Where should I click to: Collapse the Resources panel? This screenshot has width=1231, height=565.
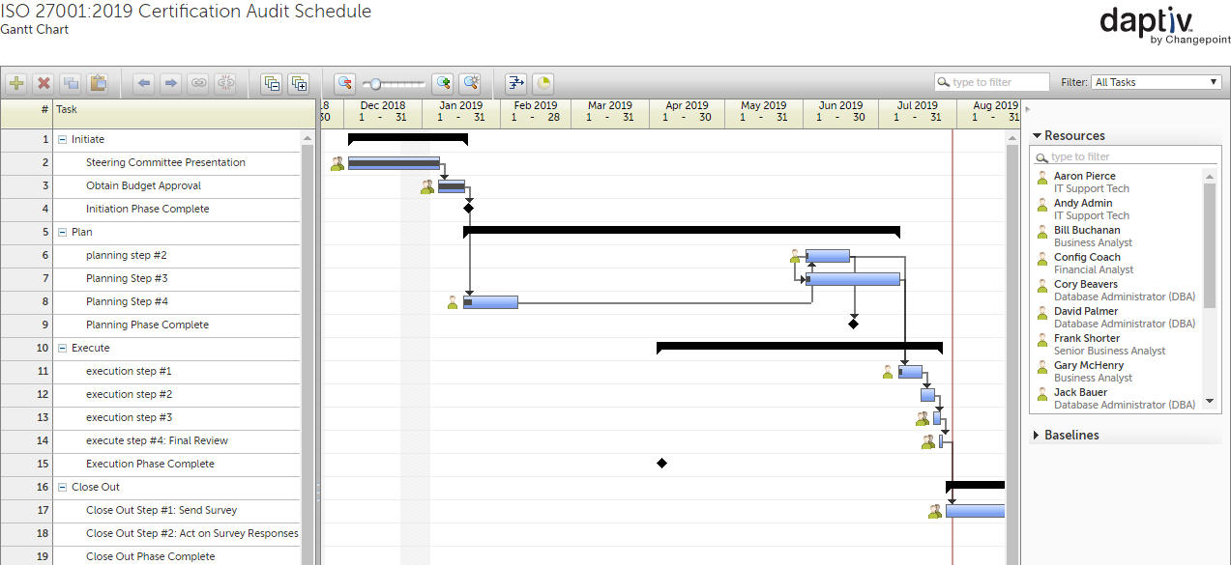(1037, 136)
